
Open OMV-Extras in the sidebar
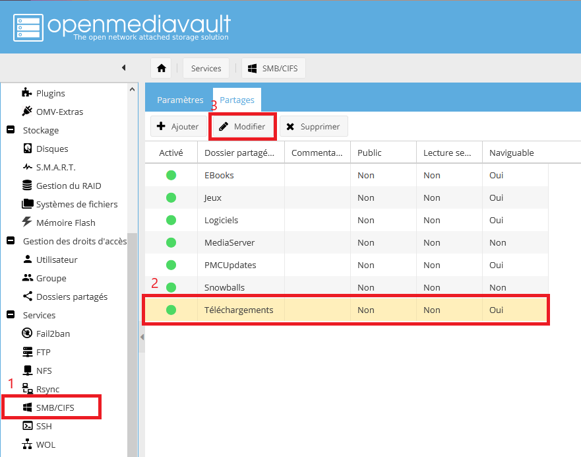(59, 112)
